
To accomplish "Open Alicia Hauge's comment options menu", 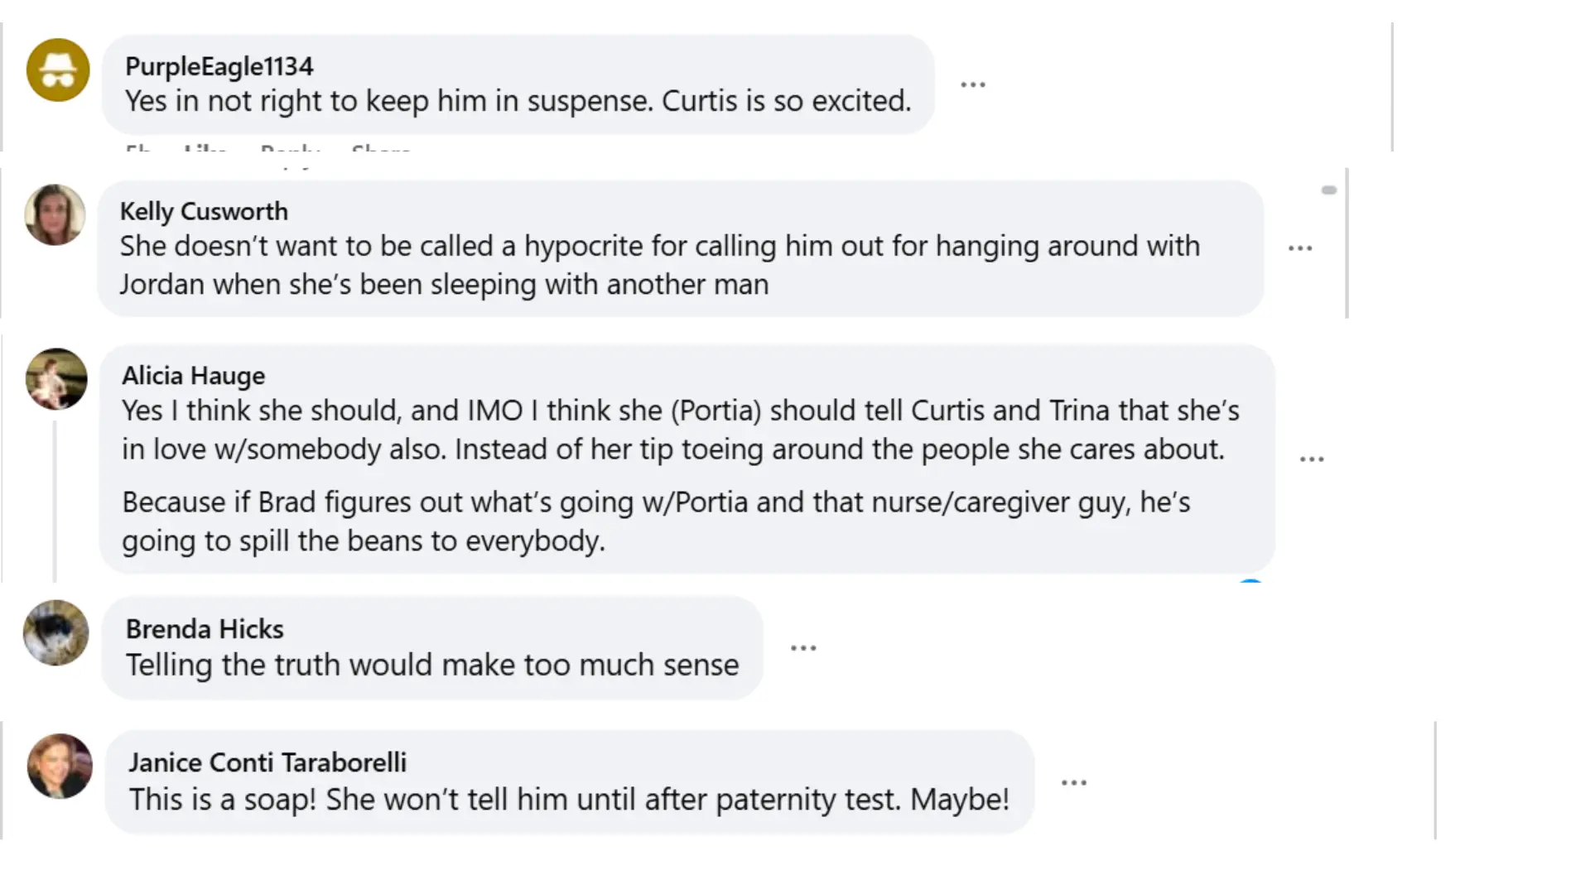I will 1312,458.
